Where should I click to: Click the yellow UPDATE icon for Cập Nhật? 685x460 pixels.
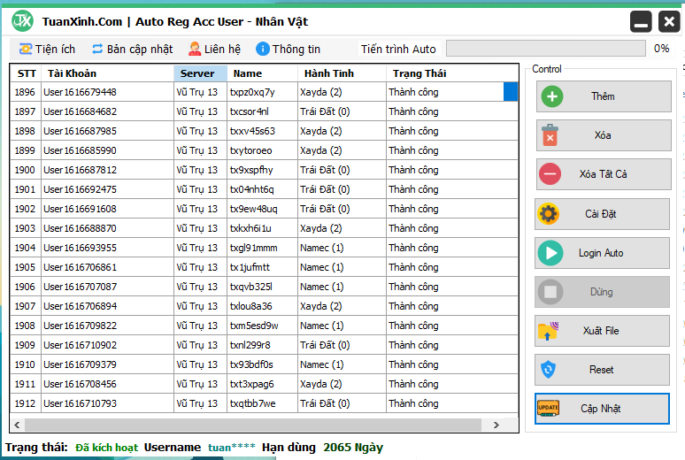tap(550, 409)
